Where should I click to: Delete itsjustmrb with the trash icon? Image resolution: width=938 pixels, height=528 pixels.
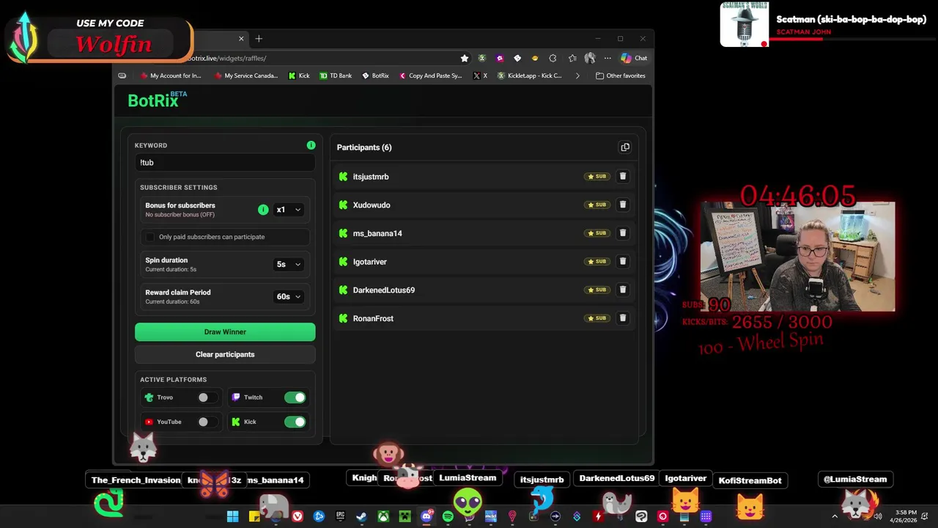(x=623, y=176)
